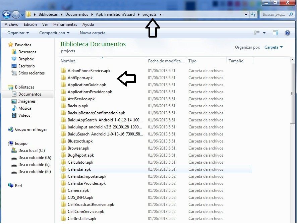This screenshot has height=224, width=297.
Task: Click the Equipo computer icon
Action: click(x=11, y=144)
